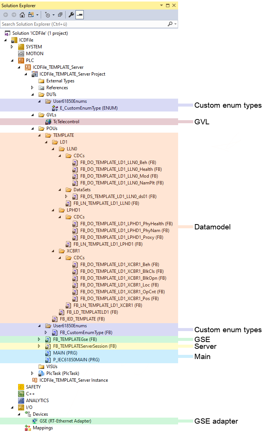This screenshot has height=435, width=263.
Task: Expand FB_DS_TEMPLATE_LD1_LLN0_ds01 (FB)
Action: [66, 197]
